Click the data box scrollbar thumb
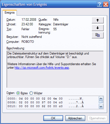This screenshot has width=110, height=124. click(x=101, y=102)
